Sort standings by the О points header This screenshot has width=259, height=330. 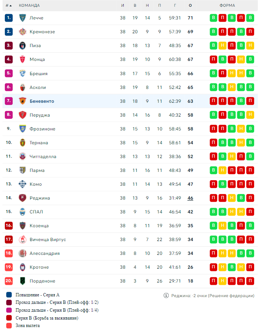pyautogui.click(x=190, y=6)
